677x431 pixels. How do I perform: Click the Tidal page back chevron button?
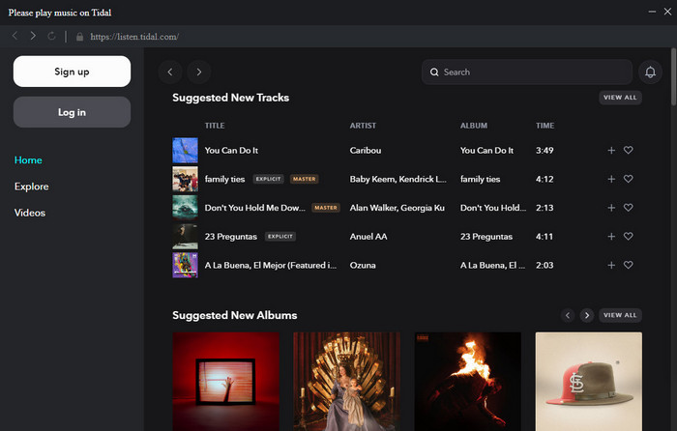click(x=170, y=72)
